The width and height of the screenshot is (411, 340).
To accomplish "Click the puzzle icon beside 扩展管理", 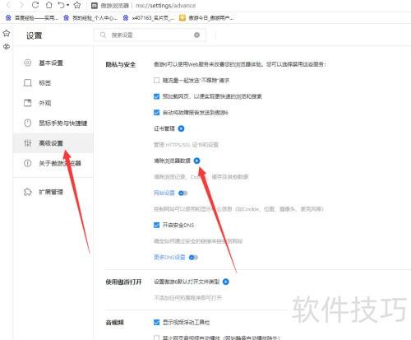I will [x=28, y=192].
